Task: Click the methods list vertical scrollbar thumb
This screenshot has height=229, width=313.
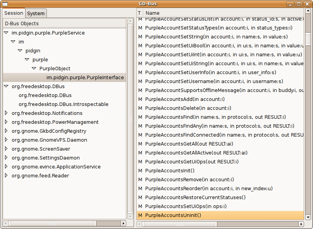Action: [308, 39]
